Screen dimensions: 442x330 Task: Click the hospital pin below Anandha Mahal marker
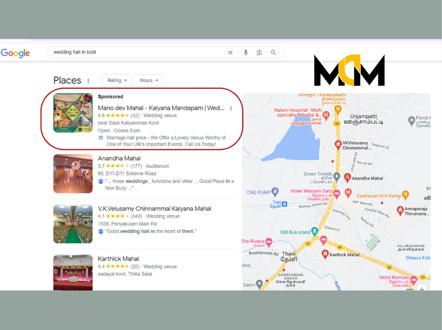click(348, 192)
